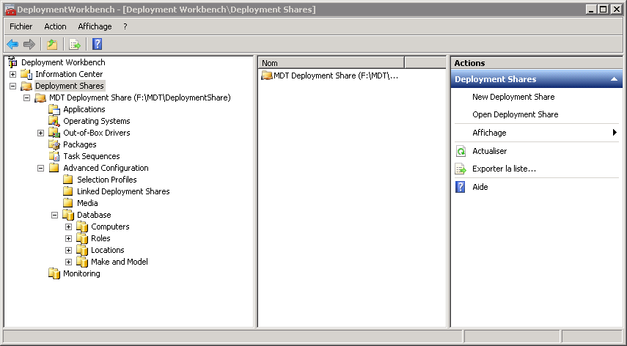This screenshot has width=627, height=346.
Task: Click the Selection Profiles folder icon
Action: (68, 180)
